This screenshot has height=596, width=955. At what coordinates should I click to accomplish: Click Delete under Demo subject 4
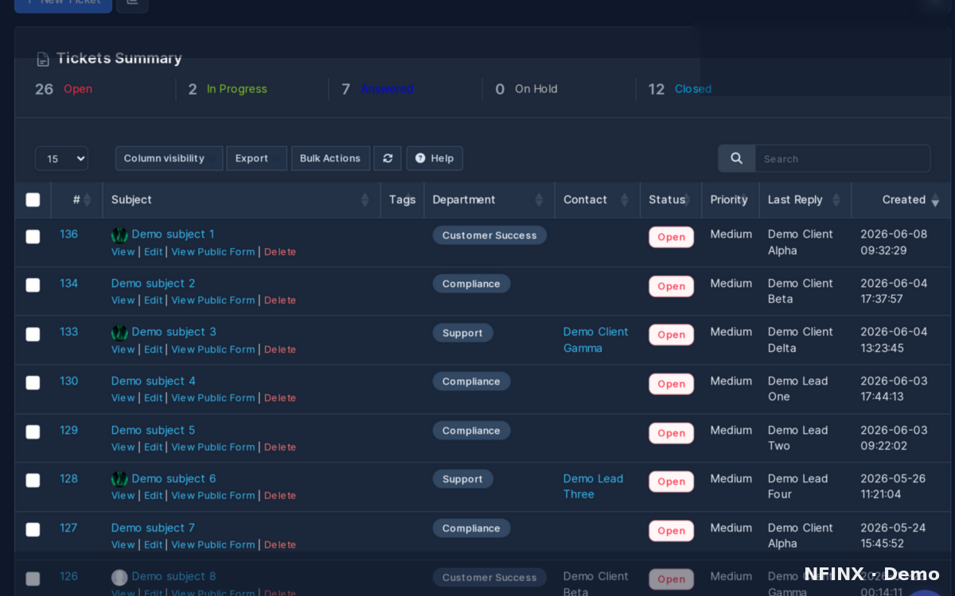click(280, 398)
